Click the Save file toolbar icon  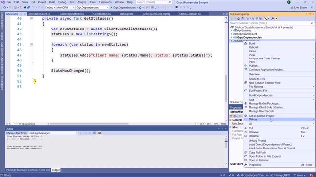pyautogui.click(x=25, y=8)
